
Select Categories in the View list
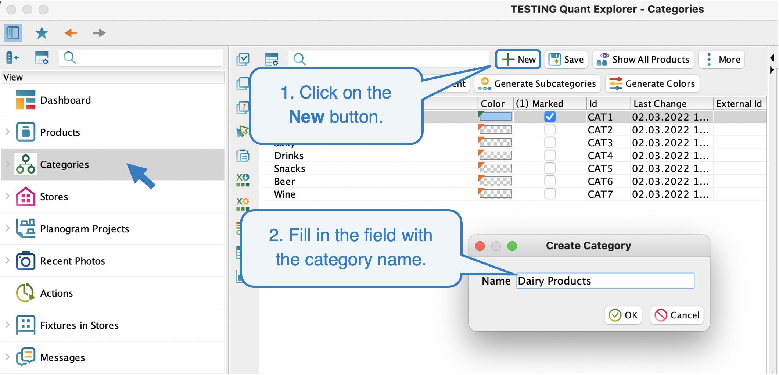click(112, 164)
